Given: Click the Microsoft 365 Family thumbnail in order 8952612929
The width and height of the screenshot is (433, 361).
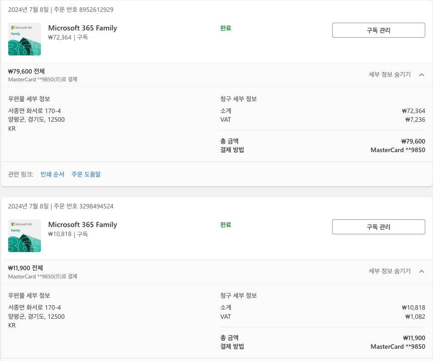Looking at the screenshot, I should coord(25,39).
